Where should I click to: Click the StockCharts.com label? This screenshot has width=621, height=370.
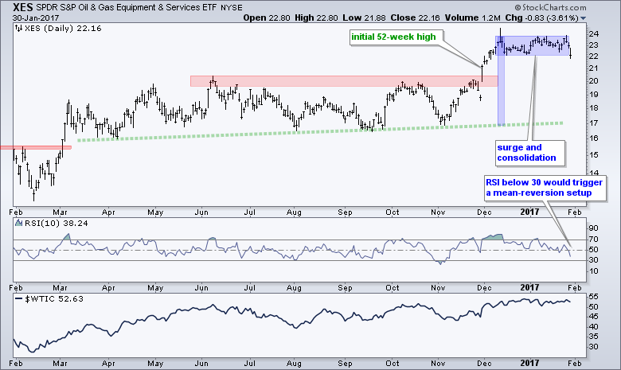(550, 7)
